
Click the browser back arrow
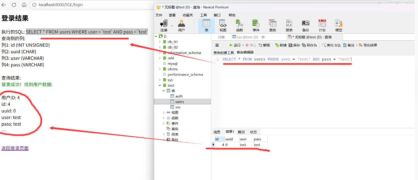[x=4, y=5]
